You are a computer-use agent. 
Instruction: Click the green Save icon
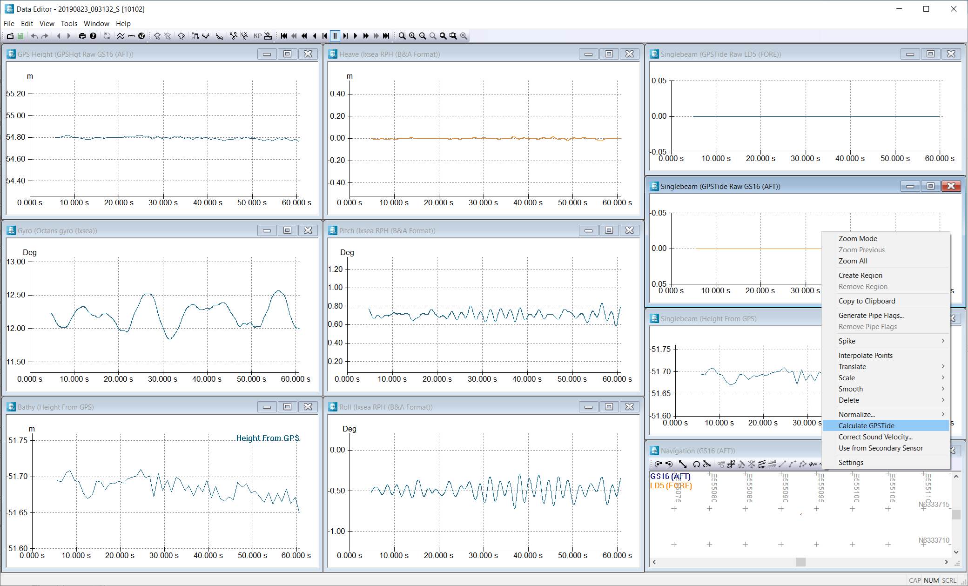pos(20,36)
